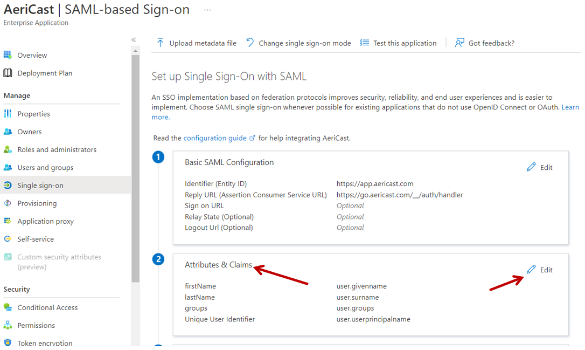Click the Token encryption shield icon

coord(8,343)
